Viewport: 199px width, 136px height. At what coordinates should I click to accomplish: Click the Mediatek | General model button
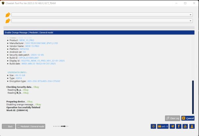31,126
